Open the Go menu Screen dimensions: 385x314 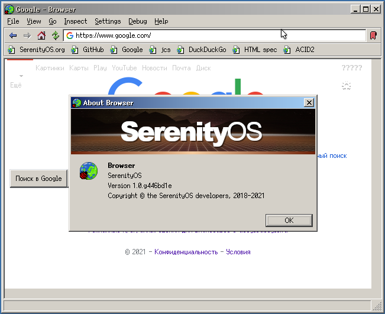pos(53,21)
